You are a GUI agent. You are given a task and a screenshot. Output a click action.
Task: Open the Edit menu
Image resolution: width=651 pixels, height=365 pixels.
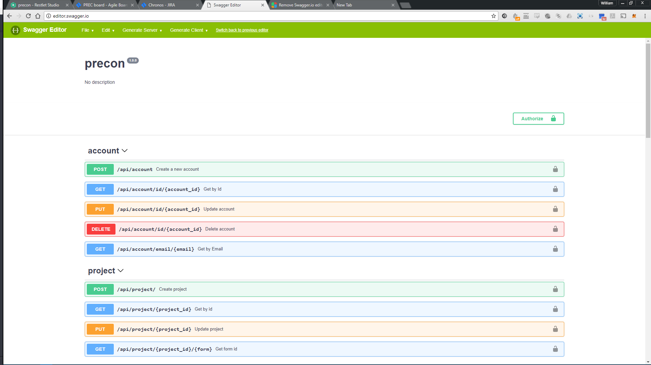tap(107, 30)
